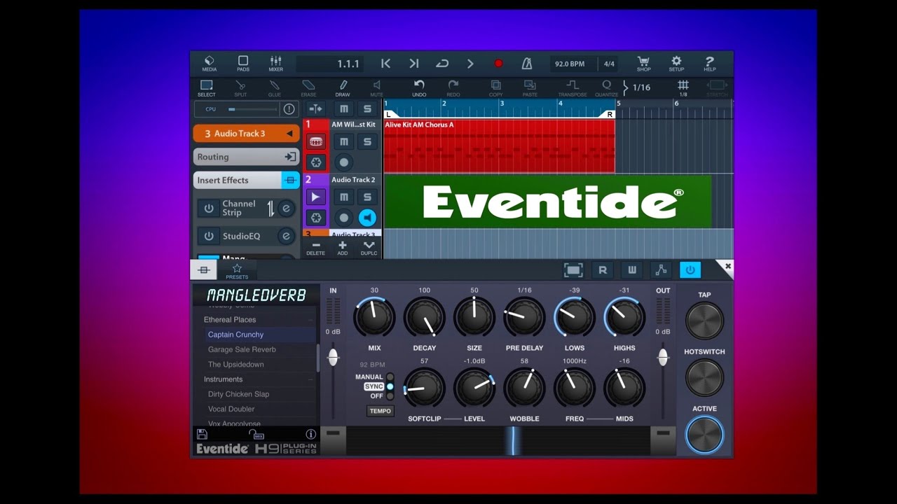
Task: Paste the copied event
Action: click(x=530, y=88)
